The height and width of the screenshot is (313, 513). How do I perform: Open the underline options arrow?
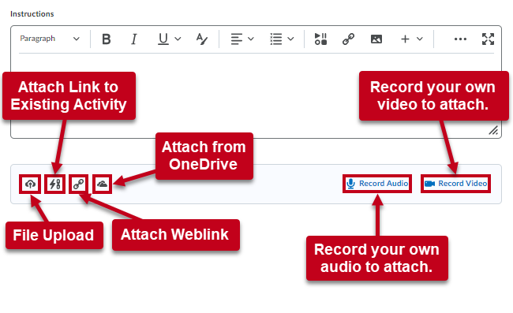178,39
